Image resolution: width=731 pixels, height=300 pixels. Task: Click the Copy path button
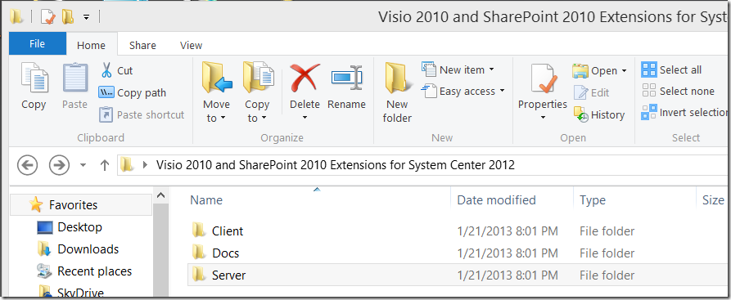click(x=133, y=92)
